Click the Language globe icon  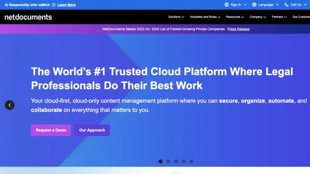(x=254, y=5)
